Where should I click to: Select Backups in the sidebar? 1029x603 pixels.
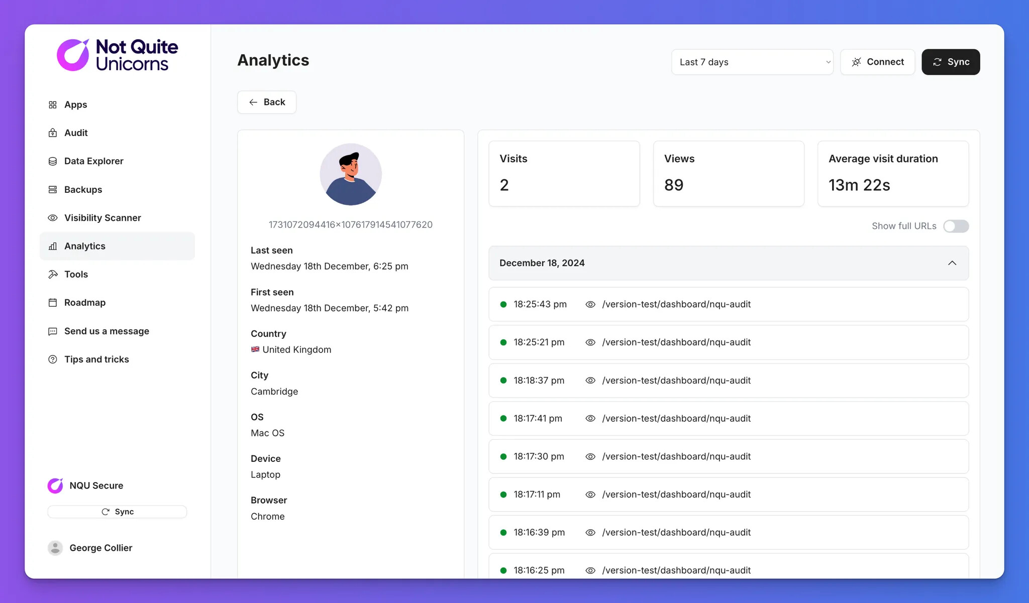(117, 189)
